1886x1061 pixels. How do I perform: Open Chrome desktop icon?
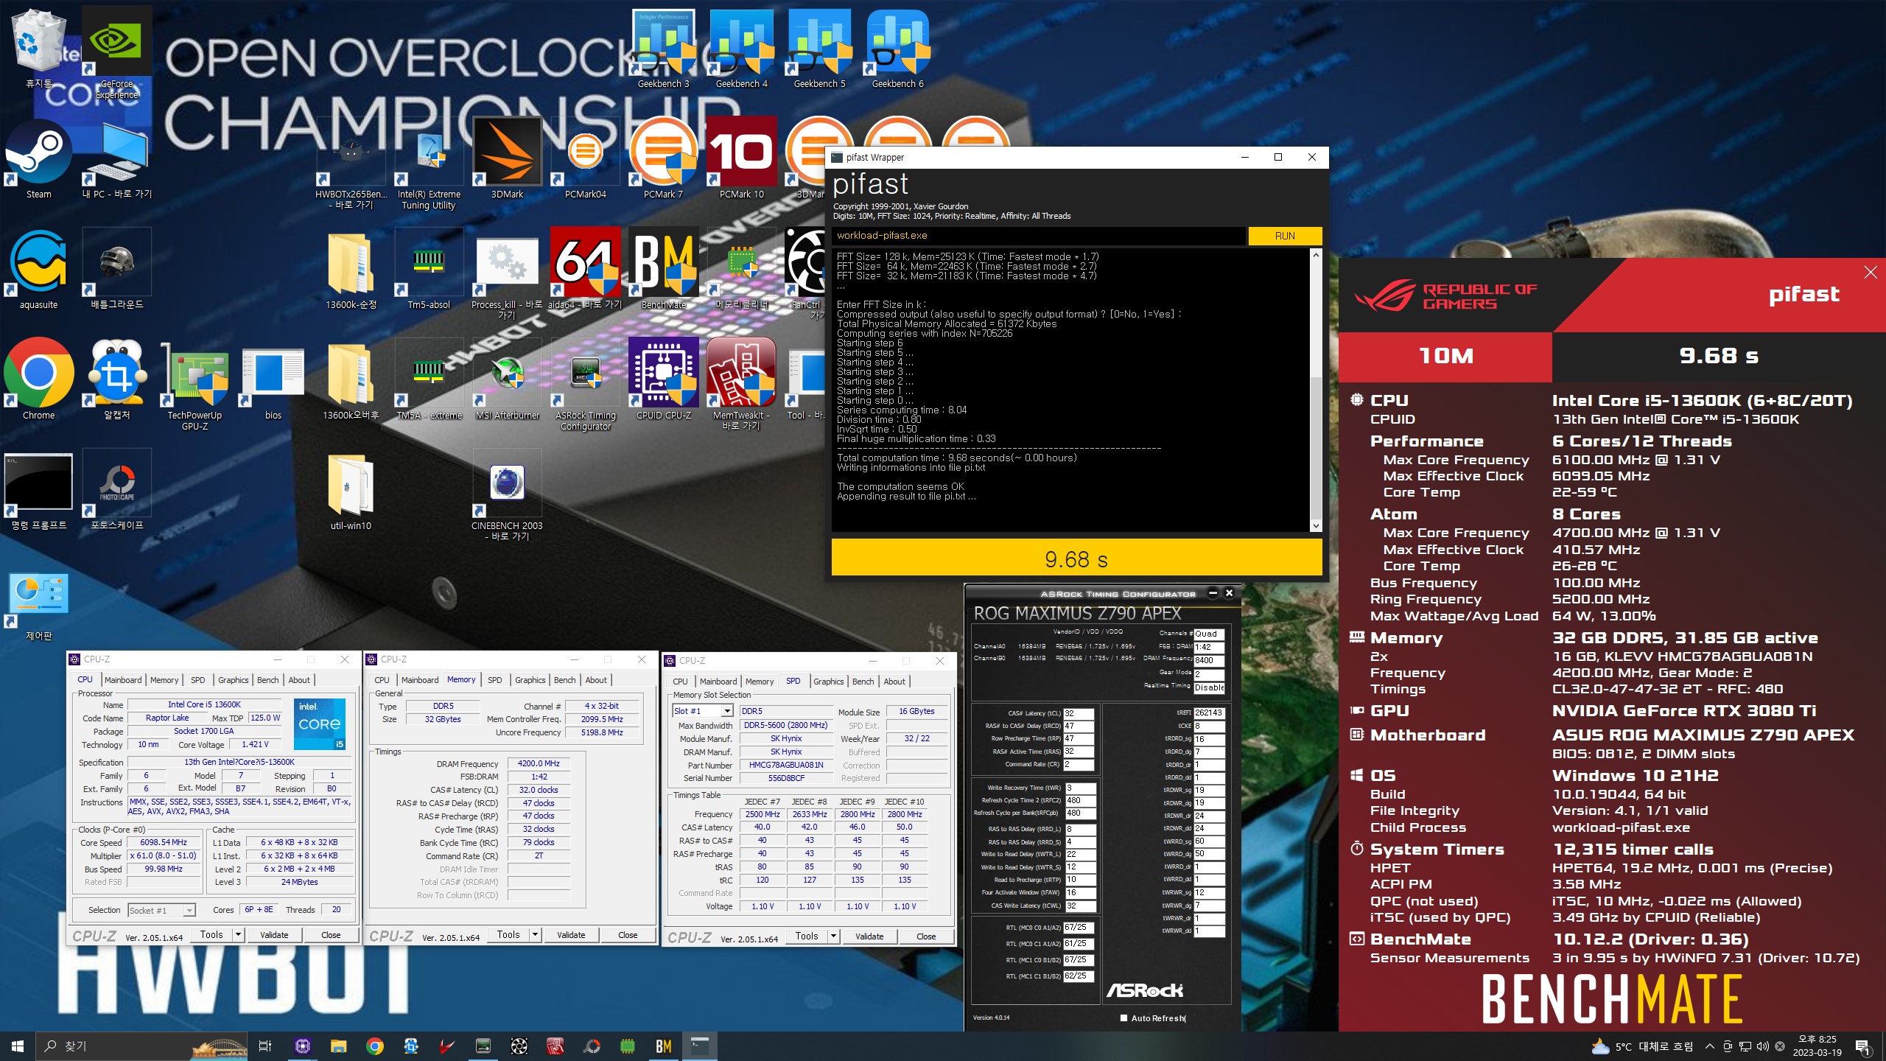tap(38, 379)
